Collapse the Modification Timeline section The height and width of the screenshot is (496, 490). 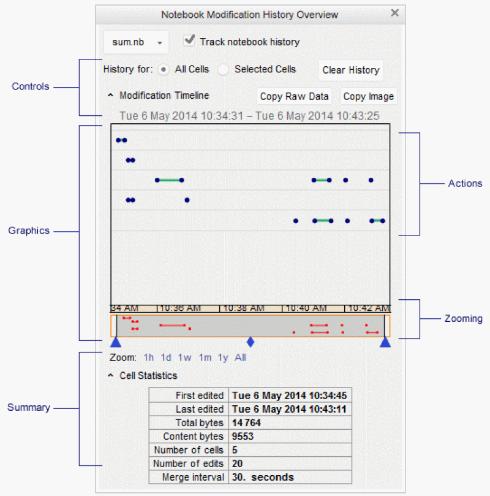(110, 96)
